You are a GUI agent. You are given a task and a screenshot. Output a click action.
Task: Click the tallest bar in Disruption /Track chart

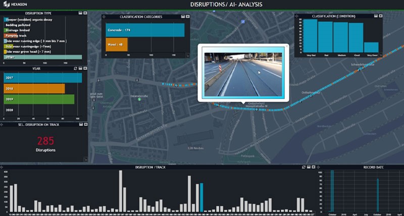(x=121, y=191)
